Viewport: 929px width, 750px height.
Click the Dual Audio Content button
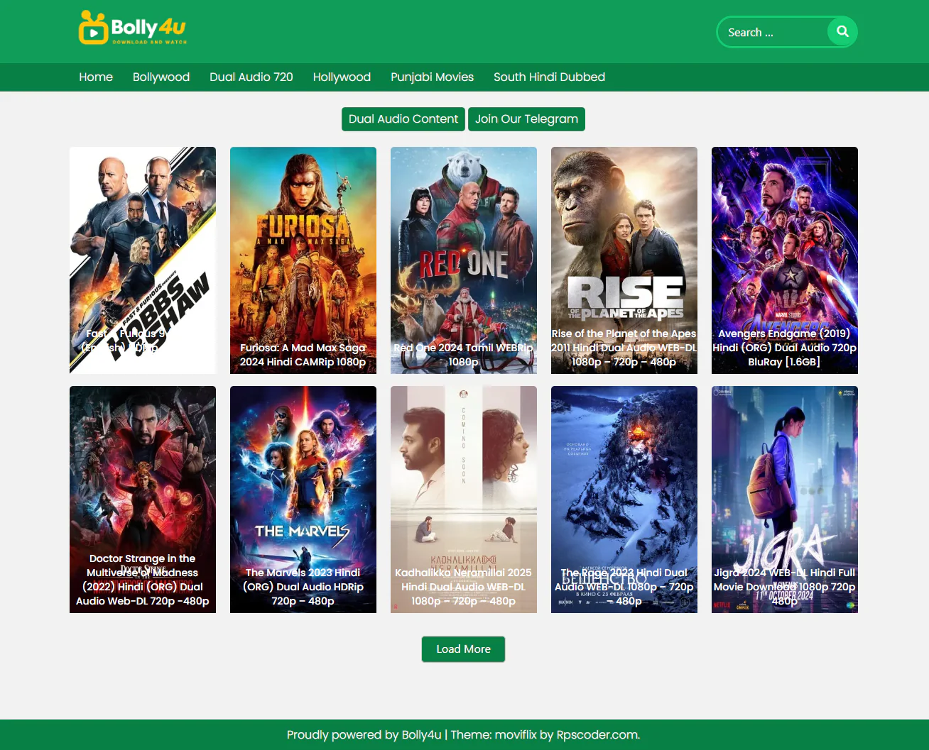403,118
